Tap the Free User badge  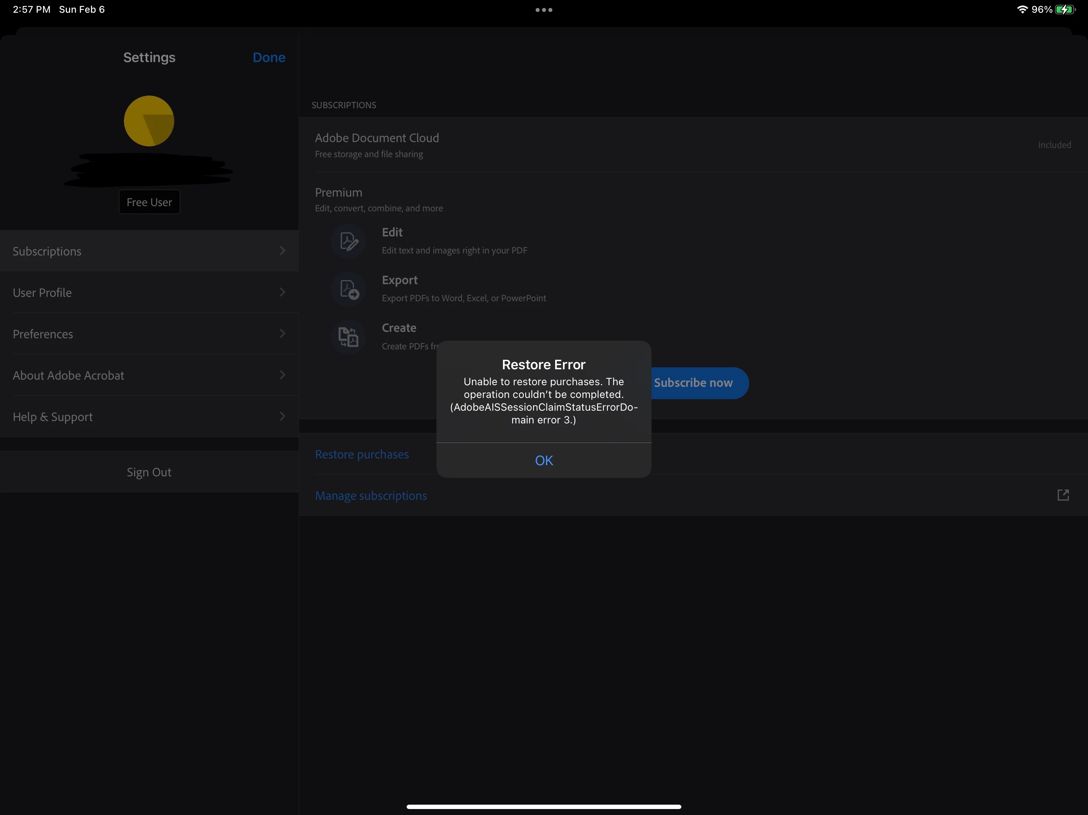149,202
